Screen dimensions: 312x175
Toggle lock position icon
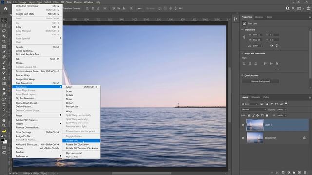(258, 115)
